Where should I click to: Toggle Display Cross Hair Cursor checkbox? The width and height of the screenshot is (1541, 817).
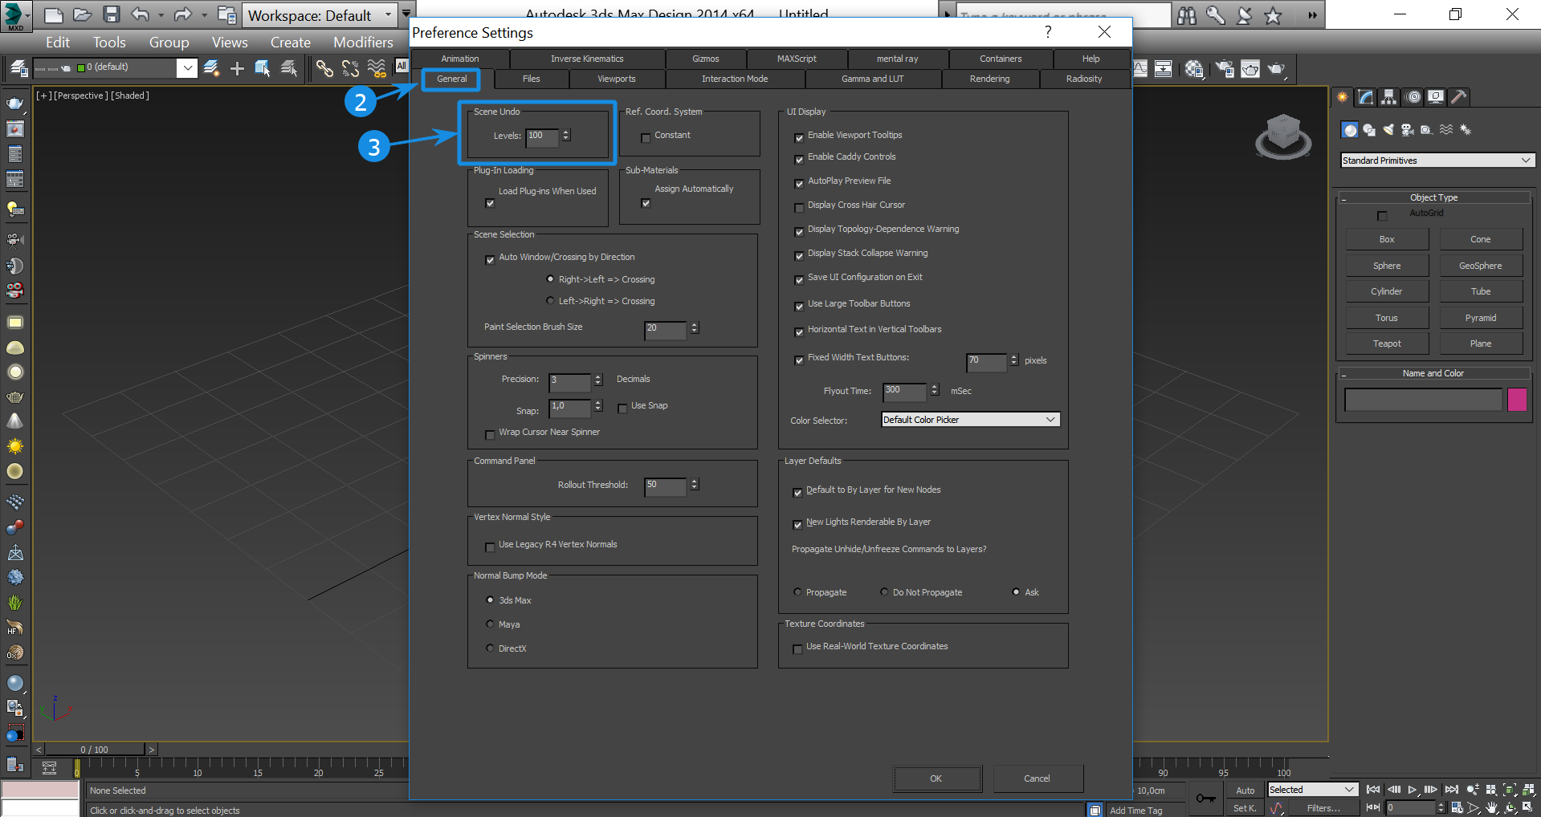coord(799,208)
